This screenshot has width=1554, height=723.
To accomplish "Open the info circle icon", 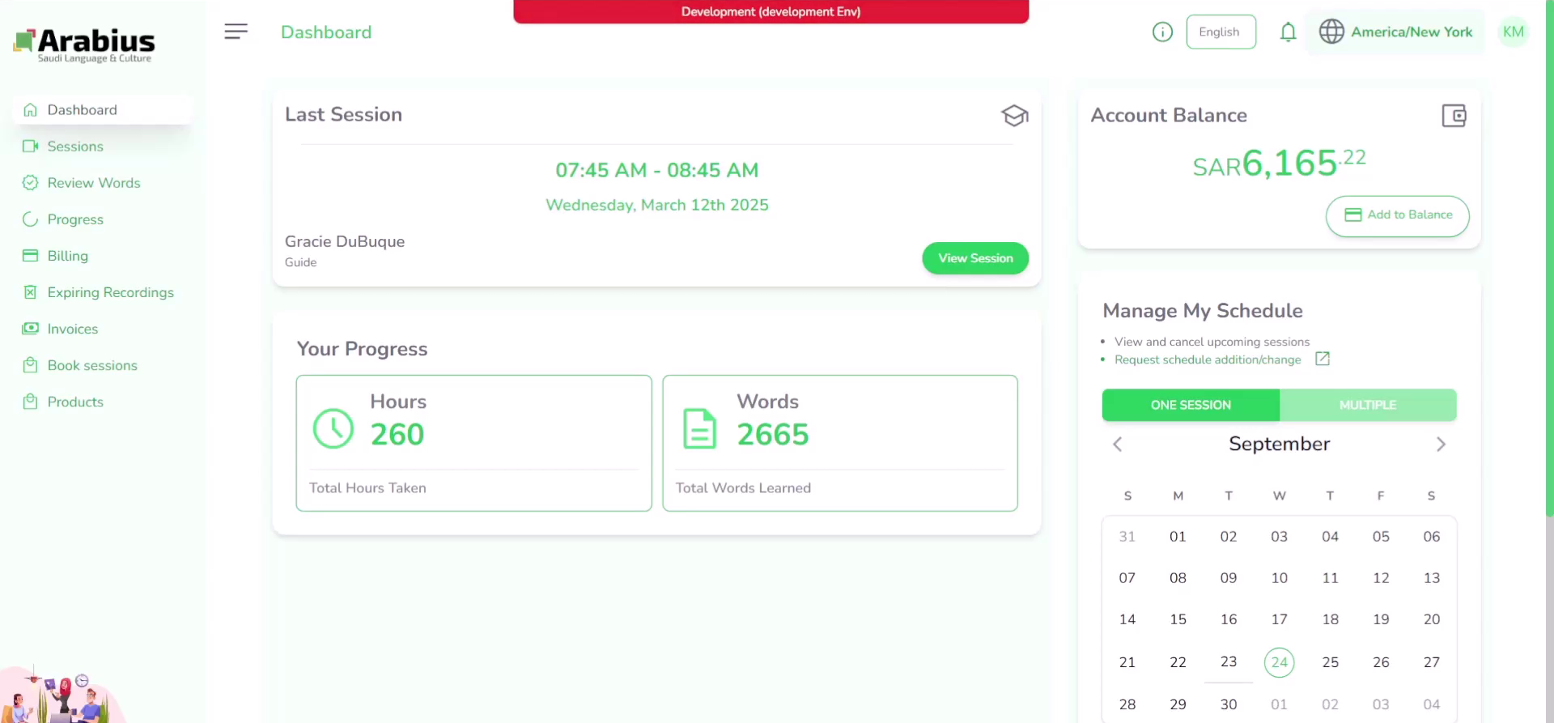I will click(1162, 32).
